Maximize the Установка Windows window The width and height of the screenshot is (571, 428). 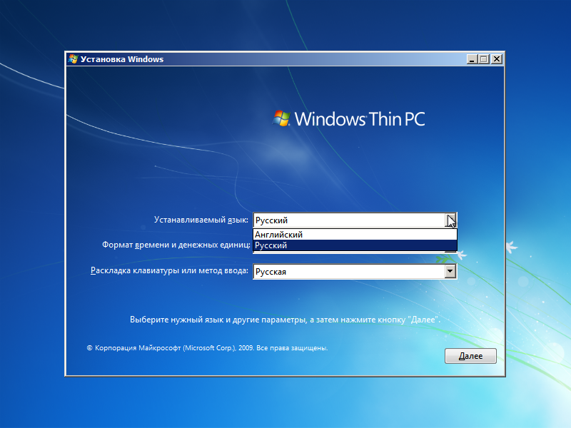[x=484, y=59]
